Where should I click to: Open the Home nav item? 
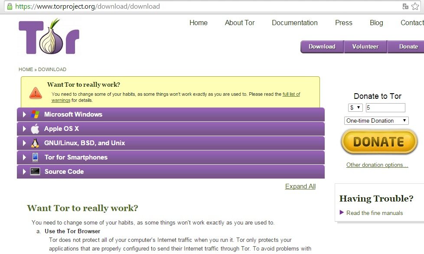click(x=199, y=23)
